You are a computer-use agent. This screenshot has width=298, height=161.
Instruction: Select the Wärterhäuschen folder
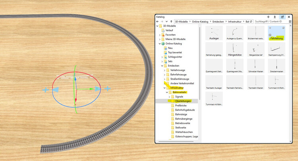184,132
